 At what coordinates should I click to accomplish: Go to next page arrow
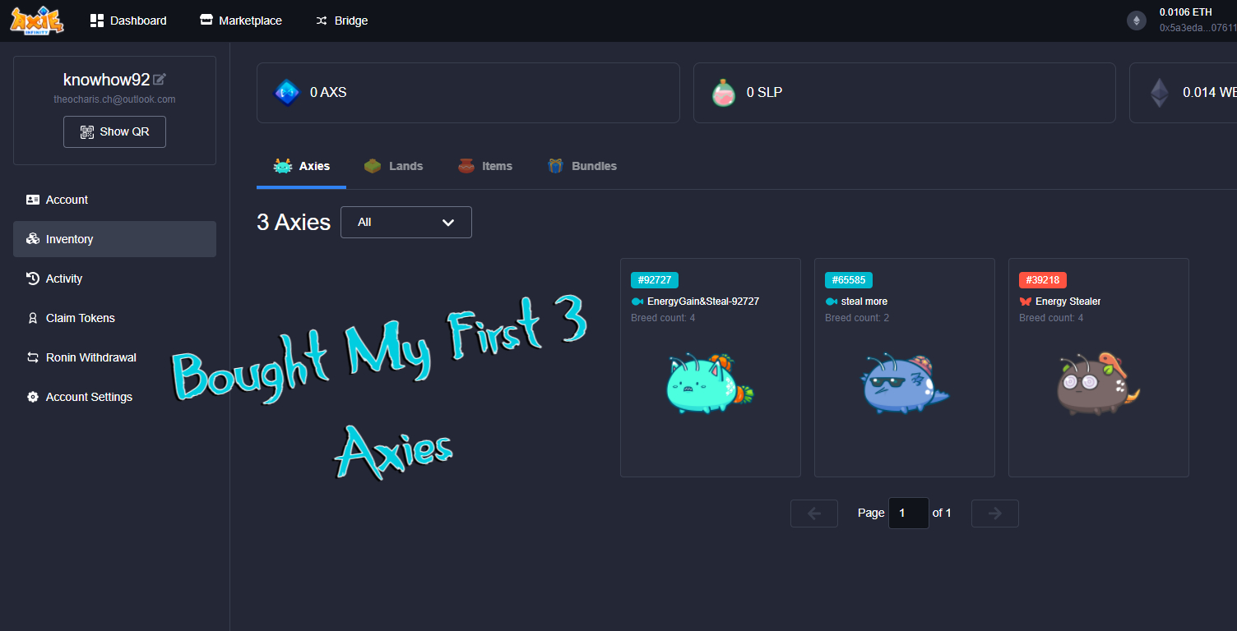995,514
